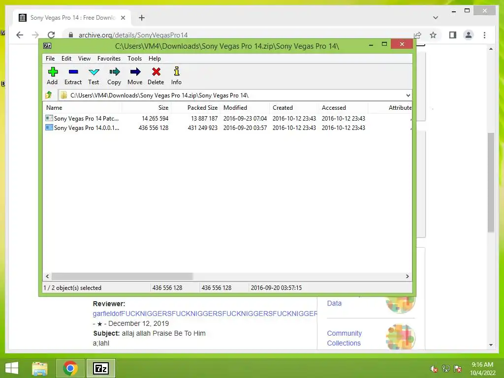
Task: Expand the address path dropdown in 7-Zip
Action: point(408,95)
